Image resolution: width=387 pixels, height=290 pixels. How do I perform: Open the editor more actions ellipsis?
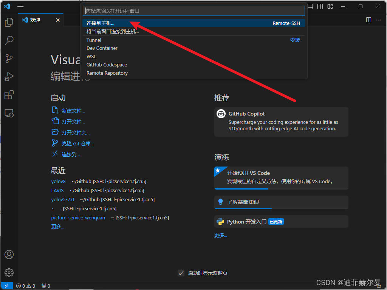tap(378, 20)
